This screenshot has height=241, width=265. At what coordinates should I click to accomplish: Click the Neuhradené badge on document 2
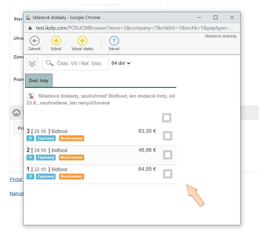coord(71,157)
